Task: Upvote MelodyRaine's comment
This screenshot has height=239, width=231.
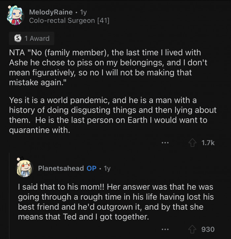Action: pyautogui.click(x=192, y=143)
